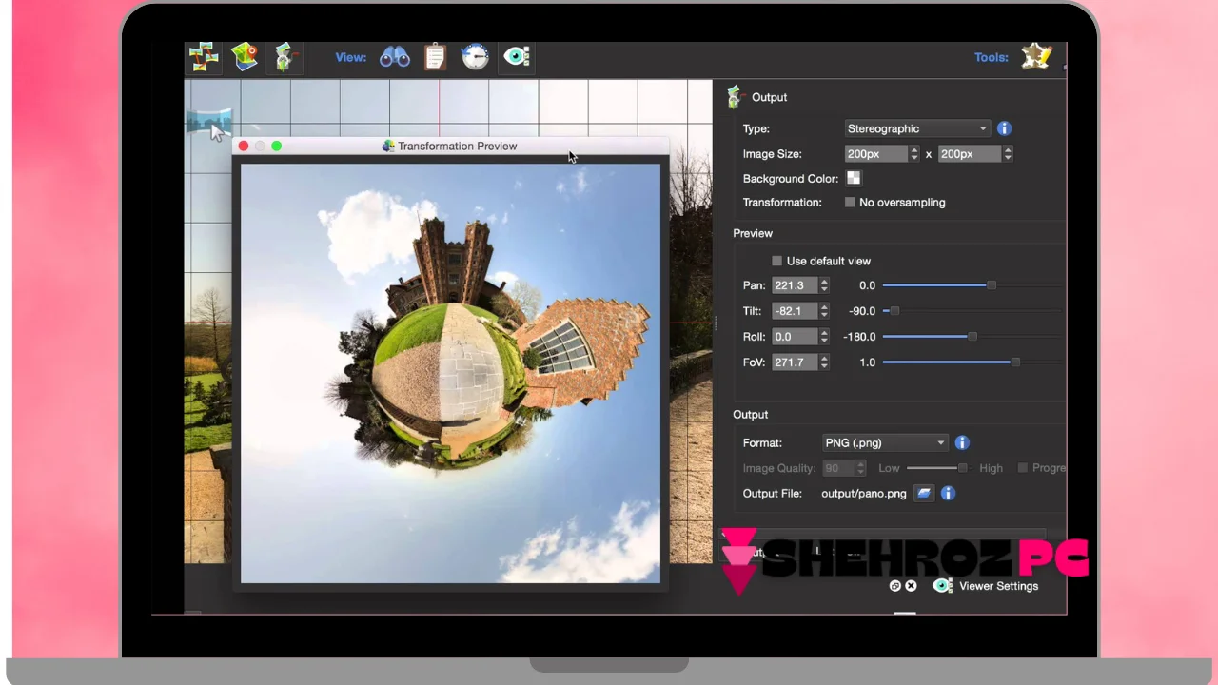This screenshot has width=1218, height=685.
Task: Open the binoculars Viewing Parameters icon
Action: pos(395,57)
